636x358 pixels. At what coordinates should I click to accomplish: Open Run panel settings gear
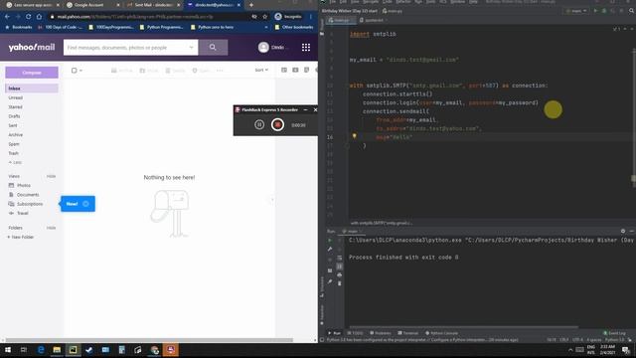(x=623, y=231)
